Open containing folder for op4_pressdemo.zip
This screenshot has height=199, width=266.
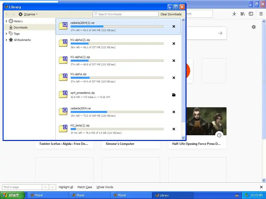tap(174, 95)
